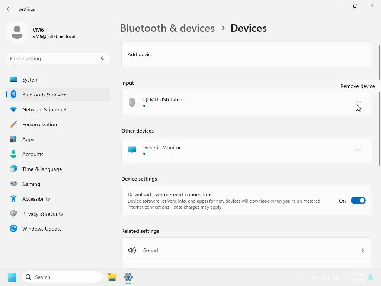Open the VM6 user profile avatar
The width and height of the screenshot is (381, 286).
(x=17, y=32)
